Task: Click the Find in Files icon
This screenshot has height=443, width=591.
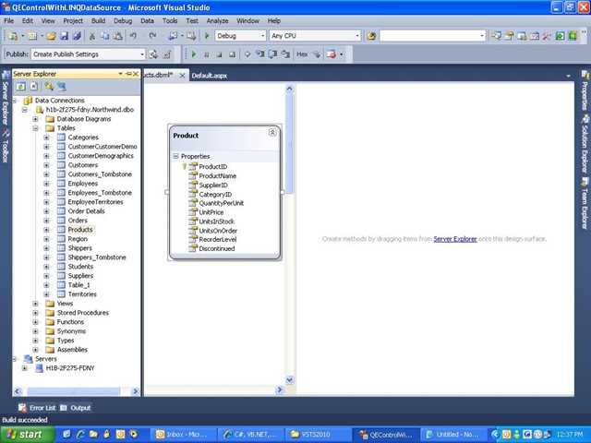Action: click(371, 36)
